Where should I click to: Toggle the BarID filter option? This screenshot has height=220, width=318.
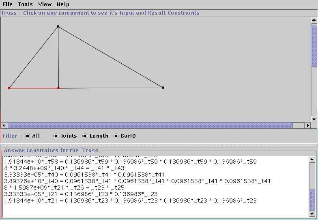pos(116,136)
